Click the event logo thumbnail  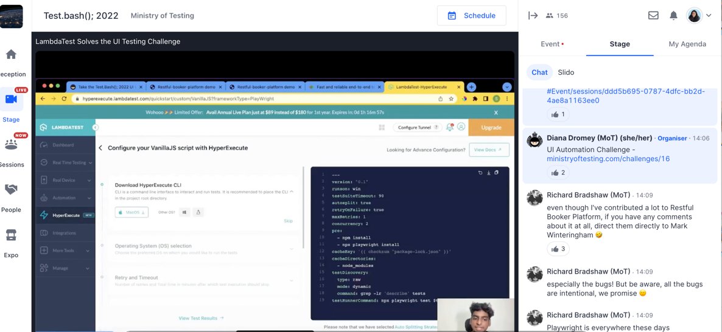click(12, 16)
